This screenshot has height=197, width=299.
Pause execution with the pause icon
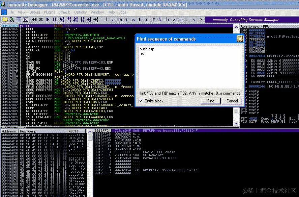click(55, 20)
